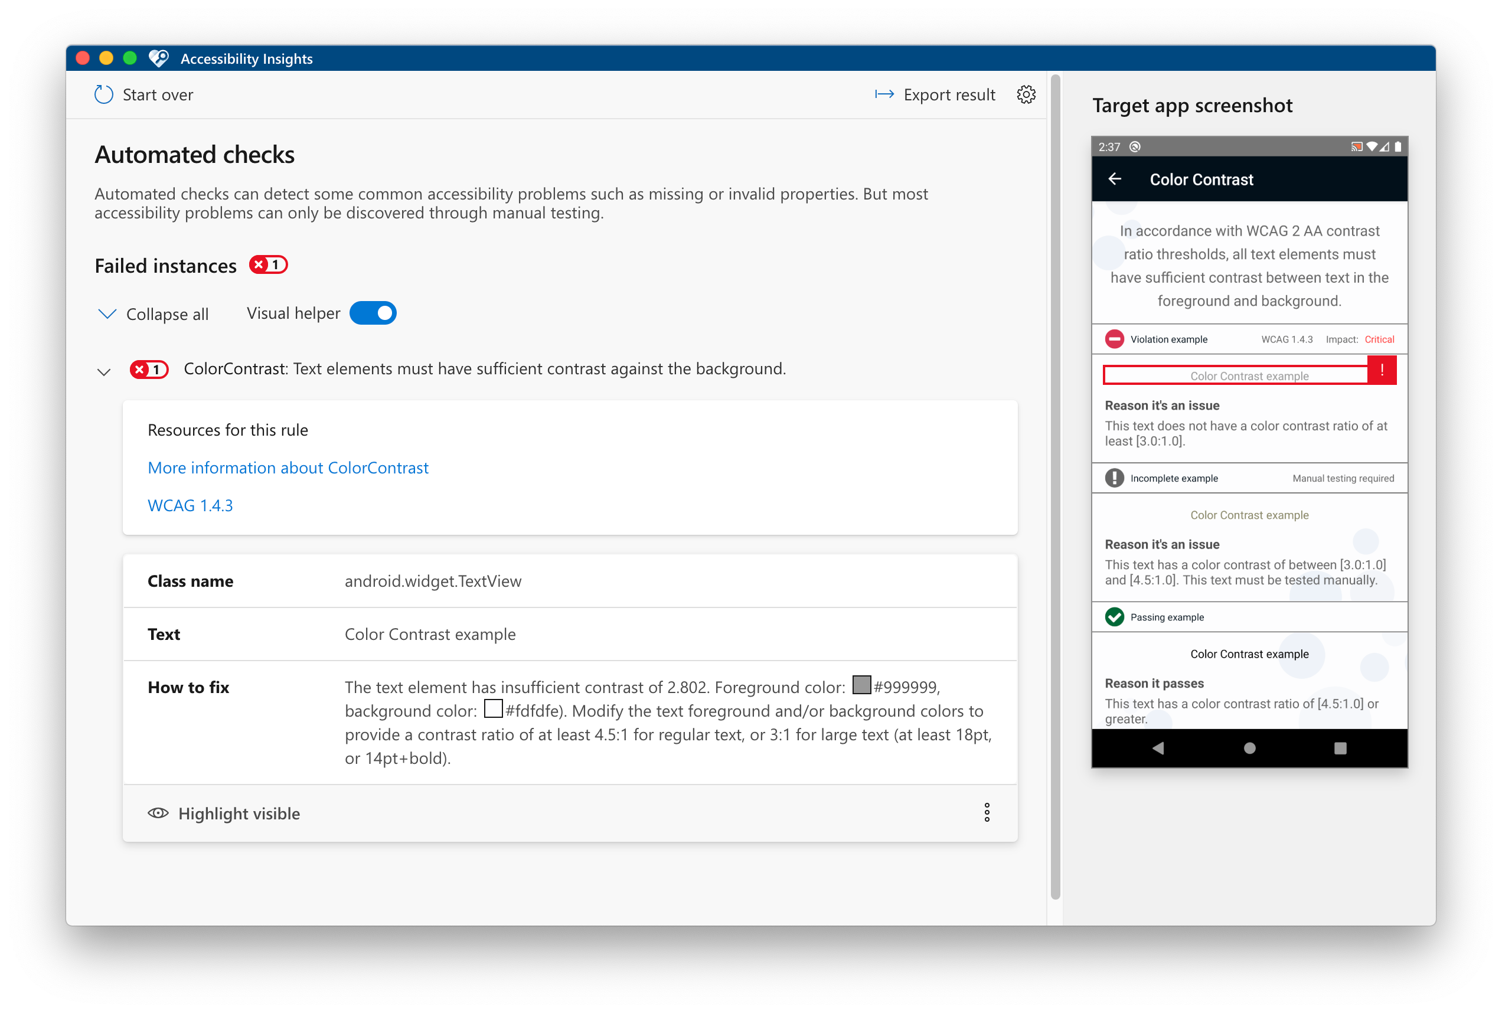The width and height of the screenshot is (1502, 1013).
Task: Click 'Manual testing required' label
Action: pyautogui.click(x=1343, y=478)
